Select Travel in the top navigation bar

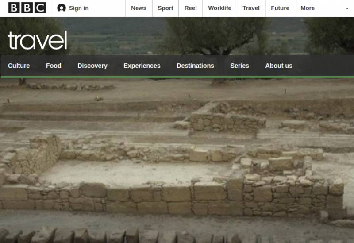pos(251,8)
